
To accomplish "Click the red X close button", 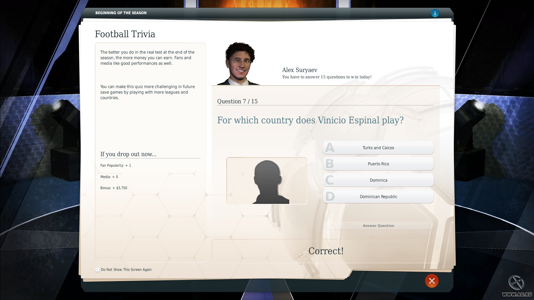I will point(432,281).
